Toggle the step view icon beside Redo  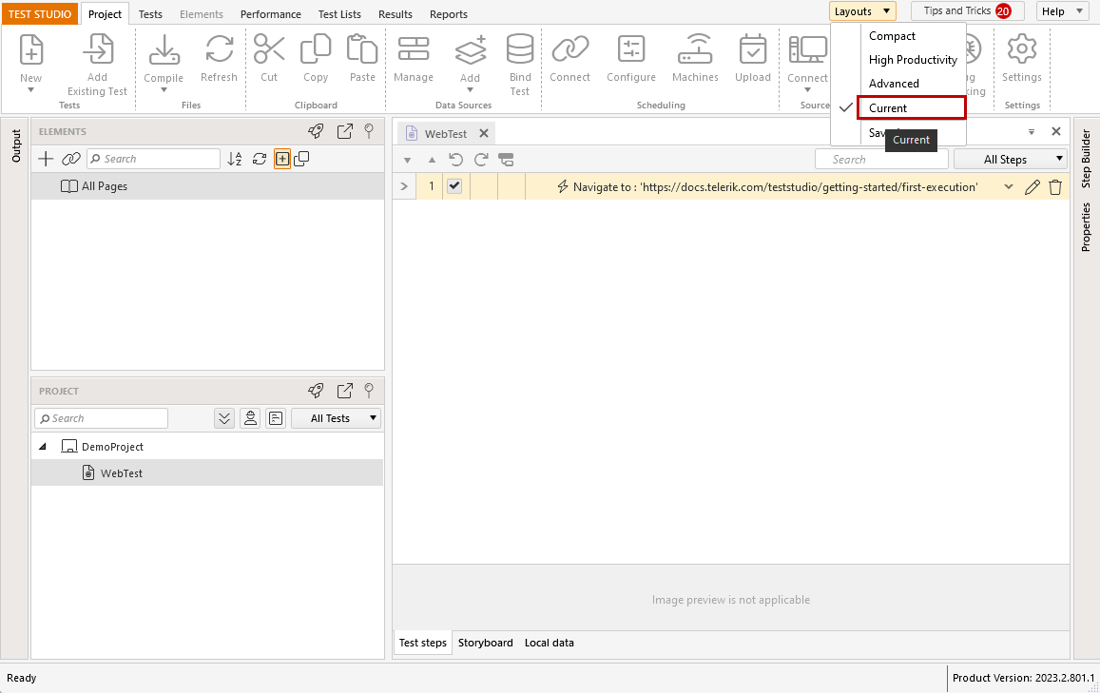tap(506, 159)
